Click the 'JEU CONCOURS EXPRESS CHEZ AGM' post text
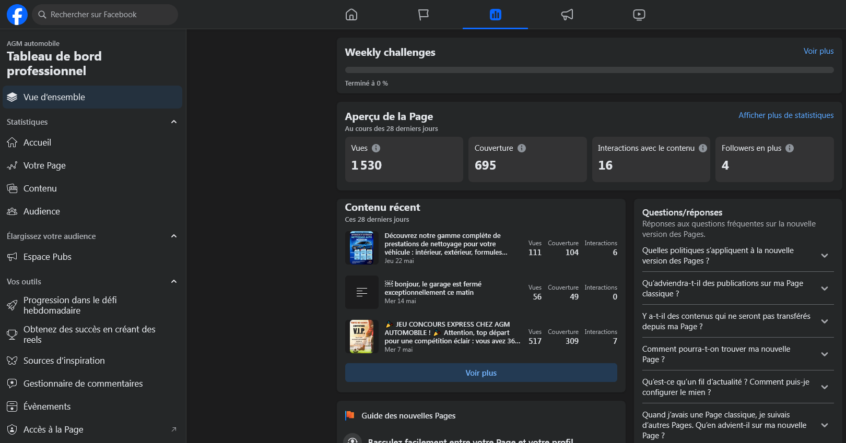Image resolution: width=846 pixels, height=443 pixels. click(x=452, y=332)
